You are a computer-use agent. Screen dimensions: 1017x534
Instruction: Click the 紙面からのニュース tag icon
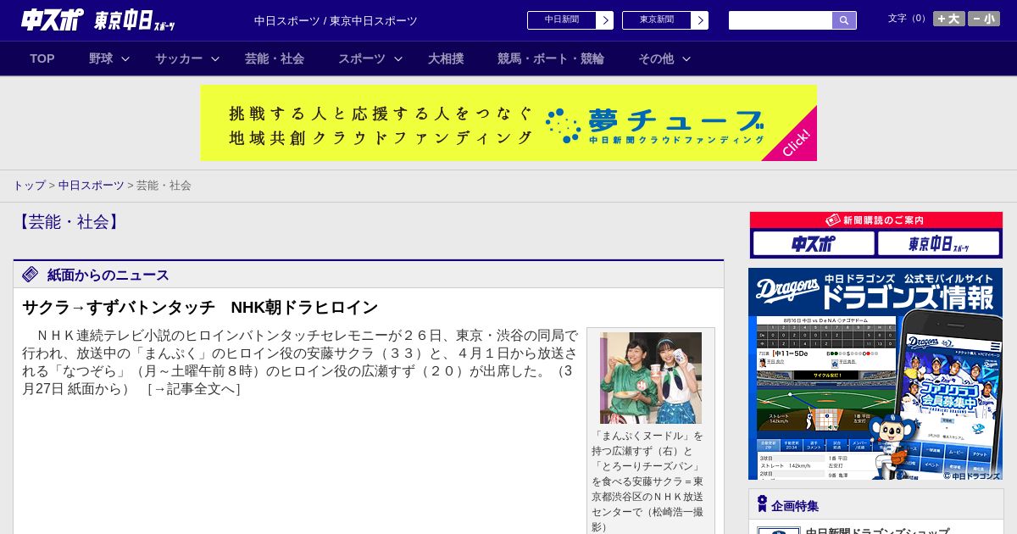(31, 275)
